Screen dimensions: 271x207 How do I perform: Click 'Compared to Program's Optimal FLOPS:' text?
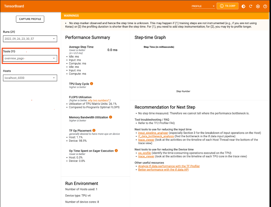click(94, 107)
